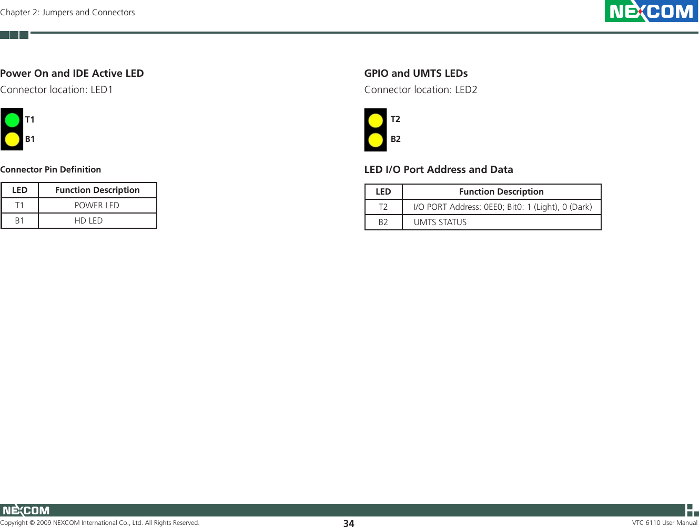Image resolution: width=699 pixels, height=527 pixels.
Task: Click the 'T1' cell in LED1 table
Action: 19,205
